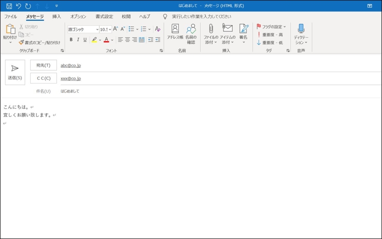
Task: Toggle 重要度 - 低 low importance
Action: point(270,43)
